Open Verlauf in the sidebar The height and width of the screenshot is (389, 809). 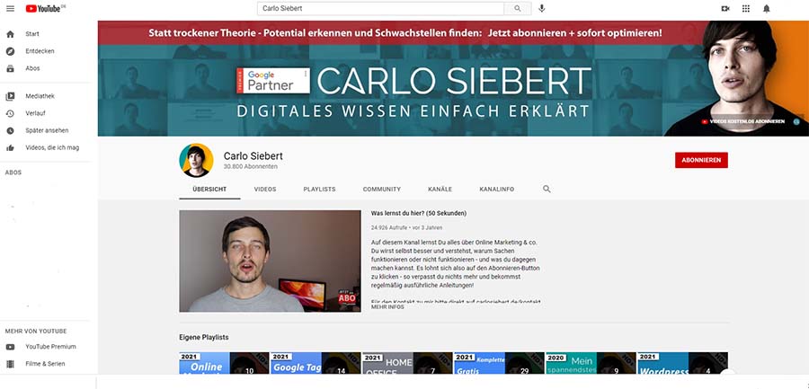[34, 113]
